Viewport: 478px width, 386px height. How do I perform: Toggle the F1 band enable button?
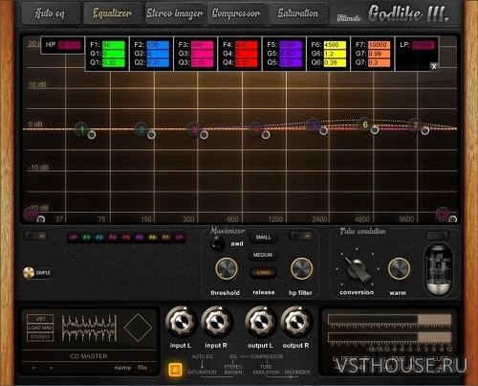86,238
